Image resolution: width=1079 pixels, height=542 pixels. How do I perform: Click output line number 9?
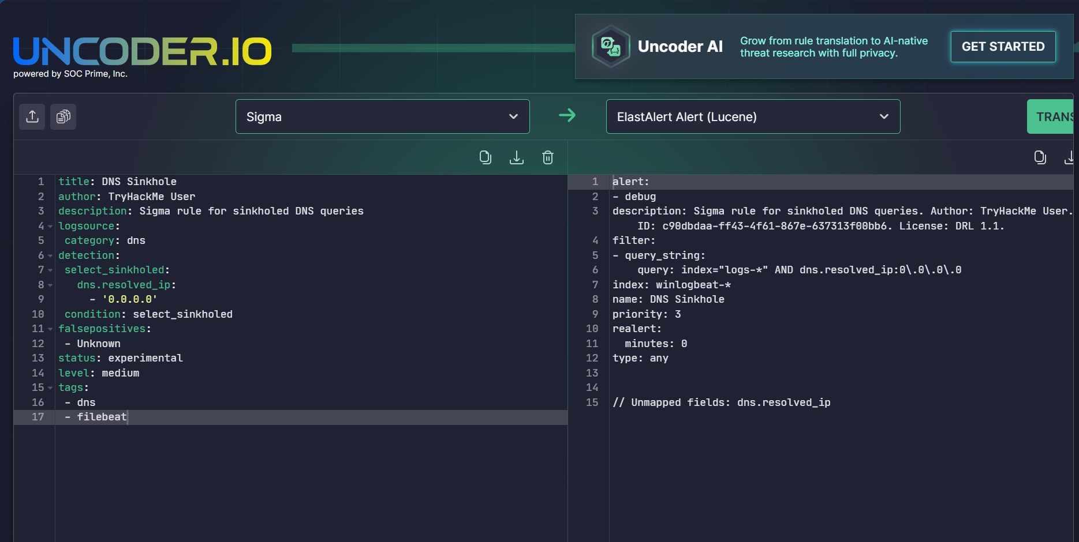coord(595,314)
